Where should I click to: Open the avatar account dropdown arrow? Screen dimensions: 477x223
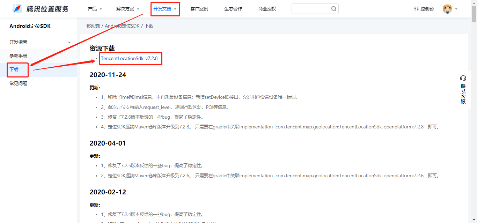coord(456,8)
